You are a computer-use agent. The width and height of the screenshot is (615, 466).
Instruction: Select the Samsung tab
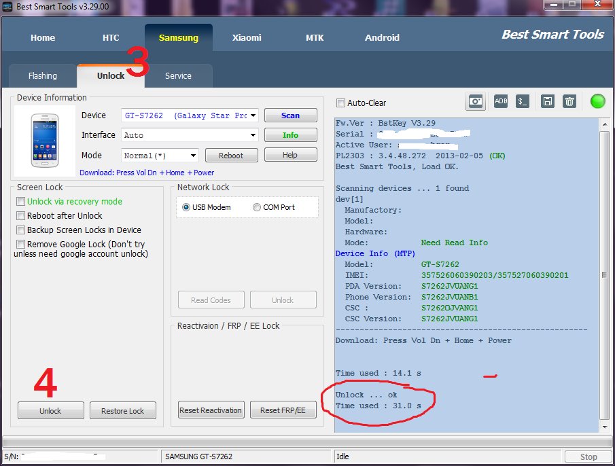[x=179, y=37]
